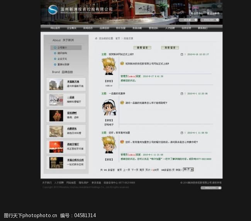251x221 pixels.
Task: Go to 网站首页 in the navigation bar
Action: click(x=55, y=28)
